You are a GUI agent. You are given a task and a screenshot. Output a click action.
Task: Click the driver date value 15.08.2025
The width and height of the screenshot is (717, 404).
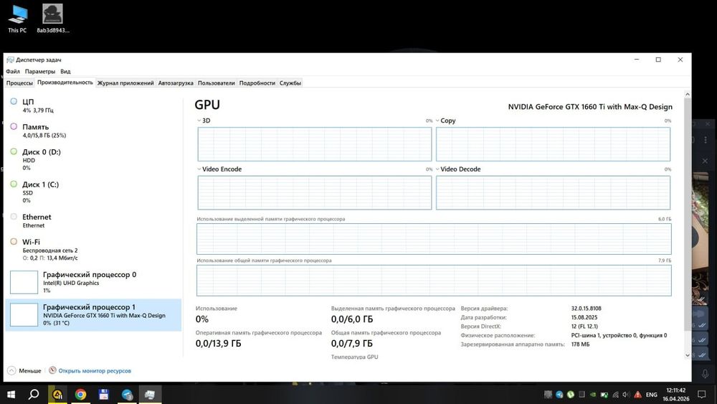[x=584, y=317]
